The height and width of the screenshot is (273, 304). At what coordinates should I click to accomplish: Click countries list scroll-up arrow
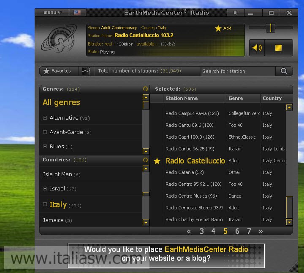pos(146,169)
